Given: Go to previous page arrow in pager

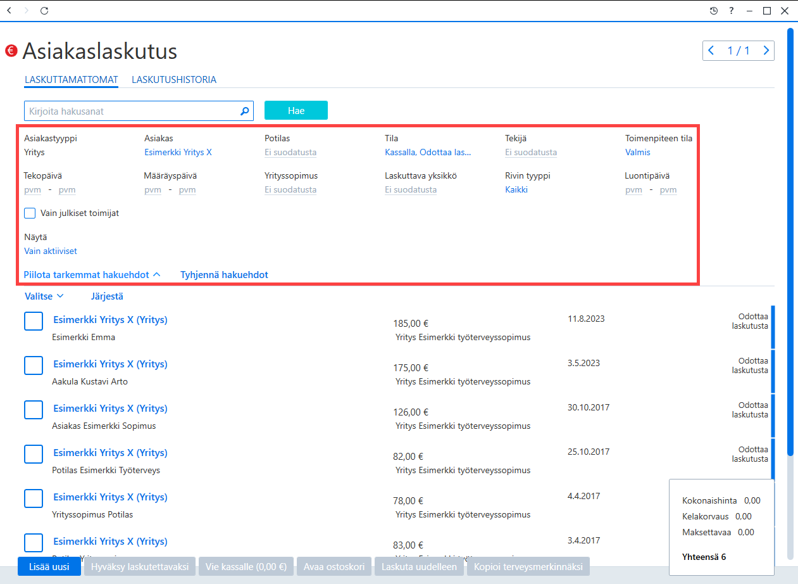Looking at the screenshot, I should click(711, 51).
